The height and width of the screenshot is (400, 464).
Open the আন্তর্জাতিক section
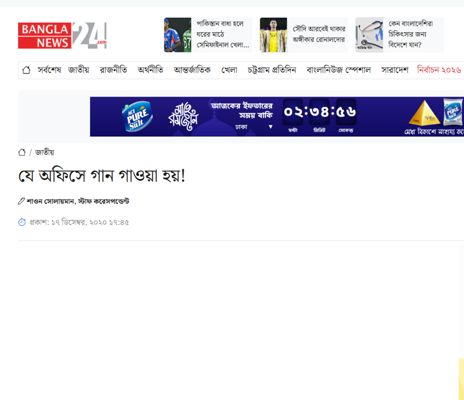click(192, 70)
